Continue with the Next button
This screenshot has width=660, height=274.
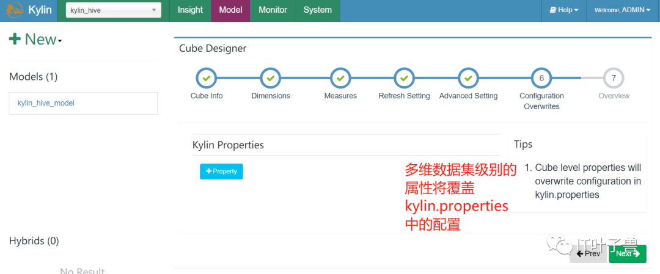pos(628,253)
